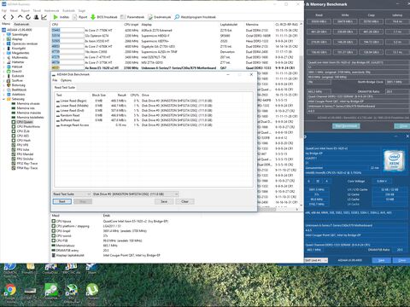Open File menu in Disk Benchmark

point(55,80)
